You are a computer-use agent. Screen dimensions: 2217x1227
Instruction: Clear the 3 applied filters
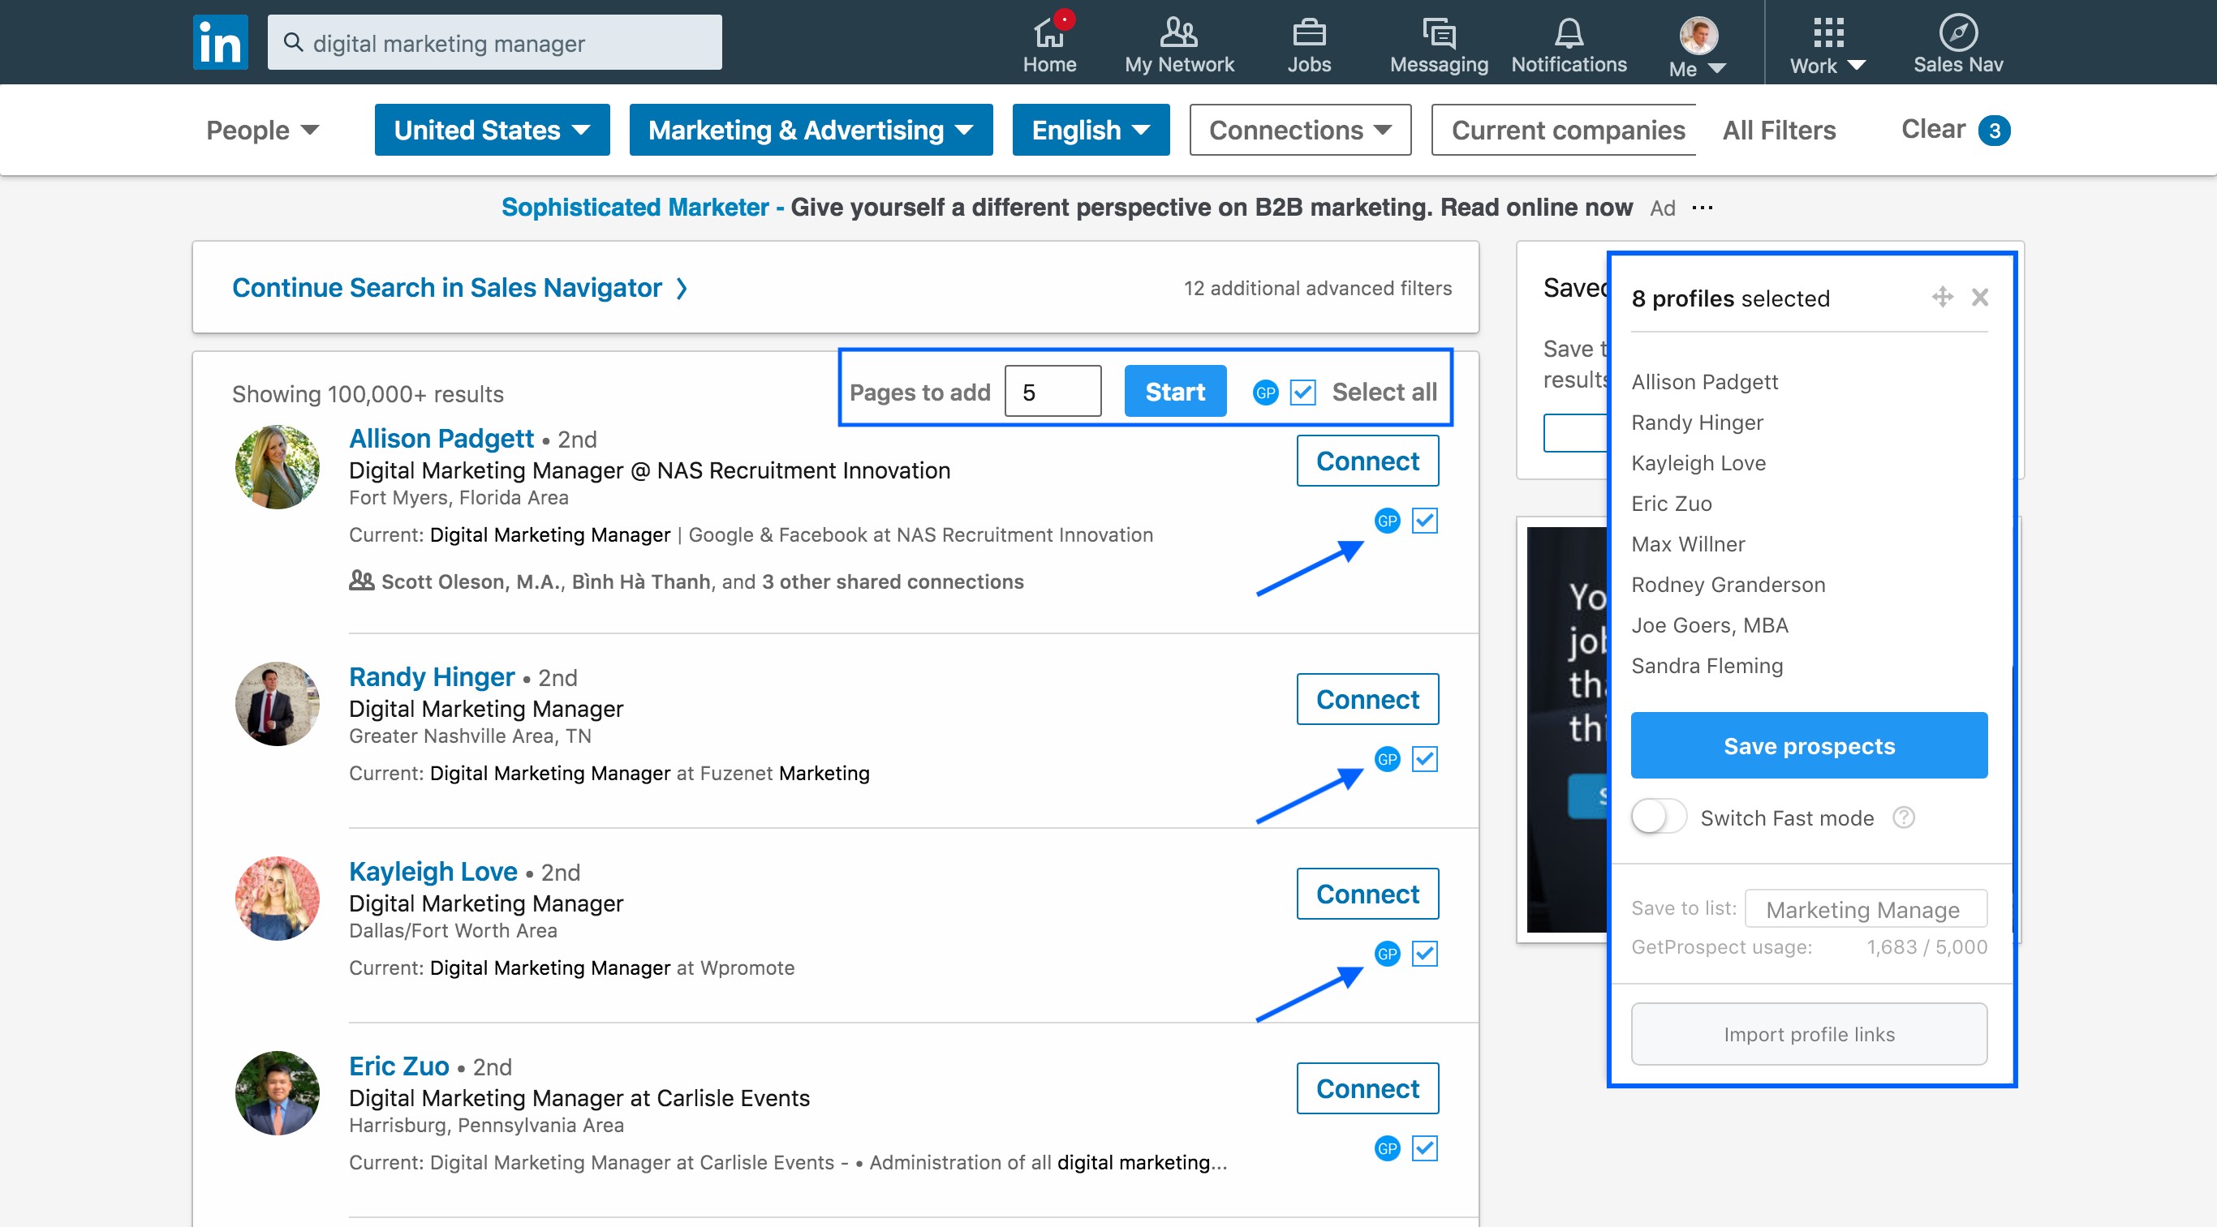[1955, 129]
